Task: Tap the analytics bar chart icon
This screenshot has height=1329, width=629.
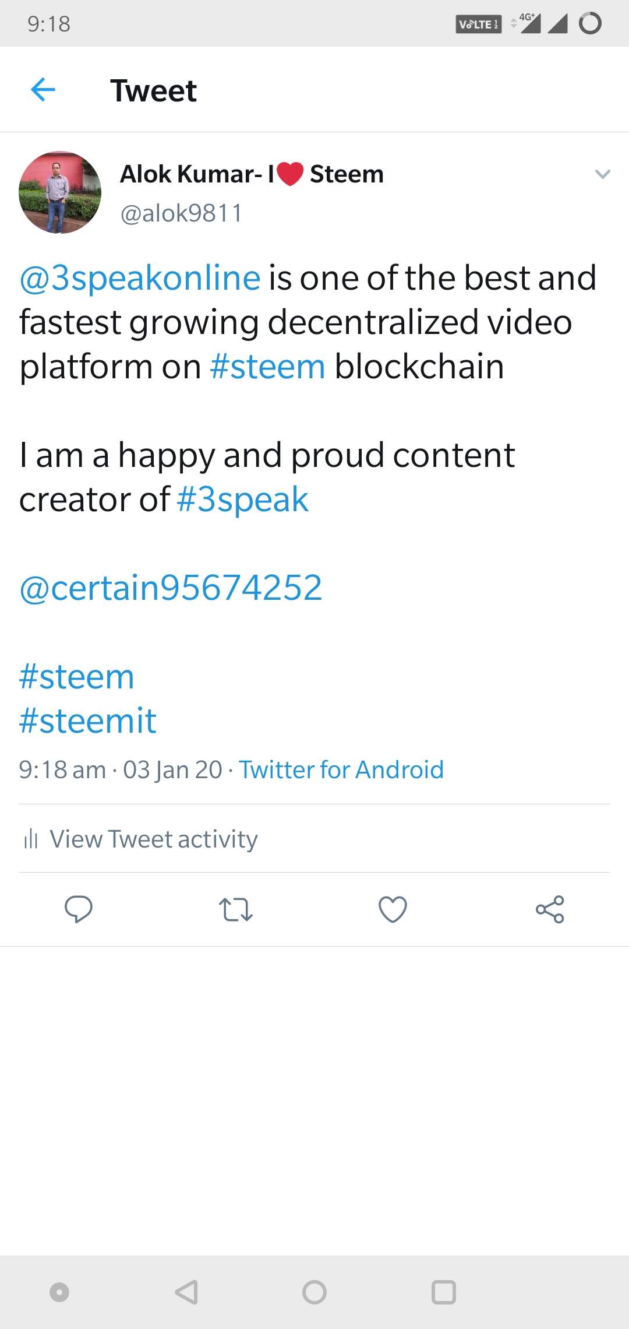Action: tap(31, 839)
